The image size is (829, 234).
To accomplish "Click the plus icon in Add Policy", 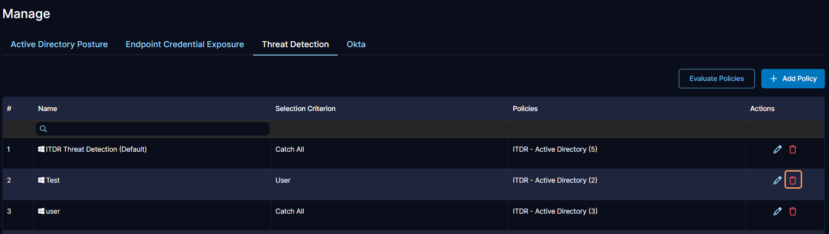I will (773, 79).
